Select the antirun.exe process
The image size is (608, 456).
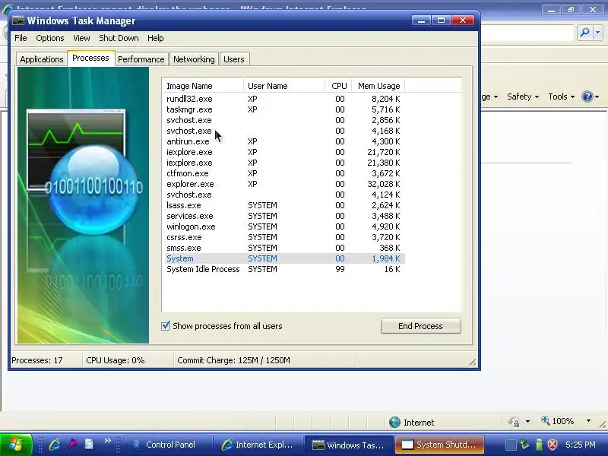pos(285,141)
